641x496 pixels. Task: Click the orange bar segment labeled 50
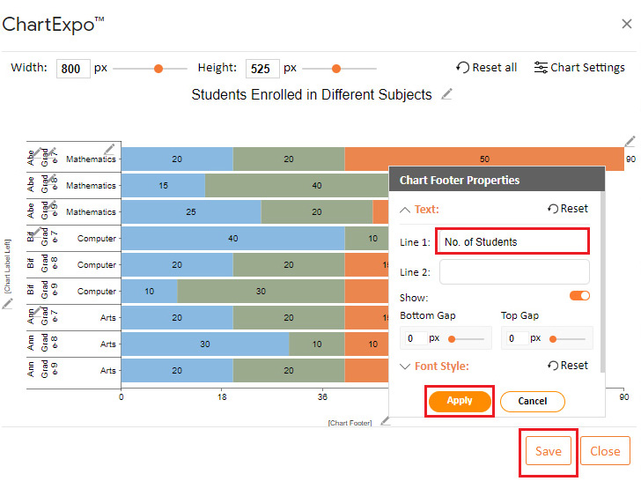[484, 159]
